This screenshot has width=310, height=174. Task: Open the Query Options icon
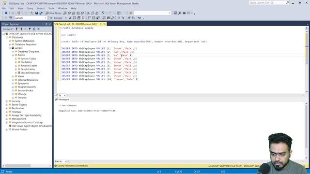coord(79,18)
